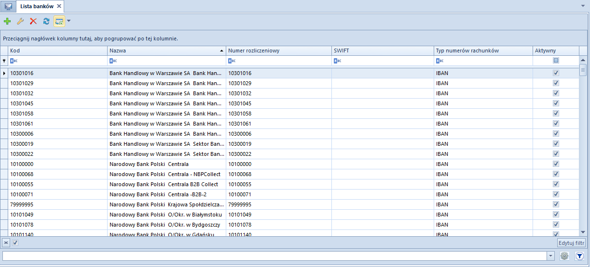Open the bottom filter combo dropdown arrow

(550, 256)
